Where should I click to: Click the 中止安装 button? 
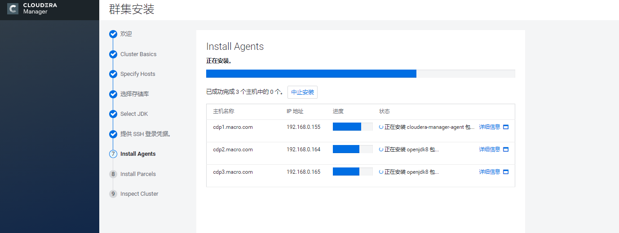(302, 92)
